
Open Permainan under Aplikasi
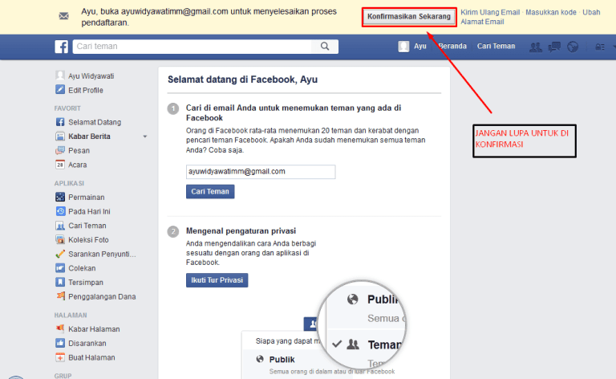pos(87,198)
